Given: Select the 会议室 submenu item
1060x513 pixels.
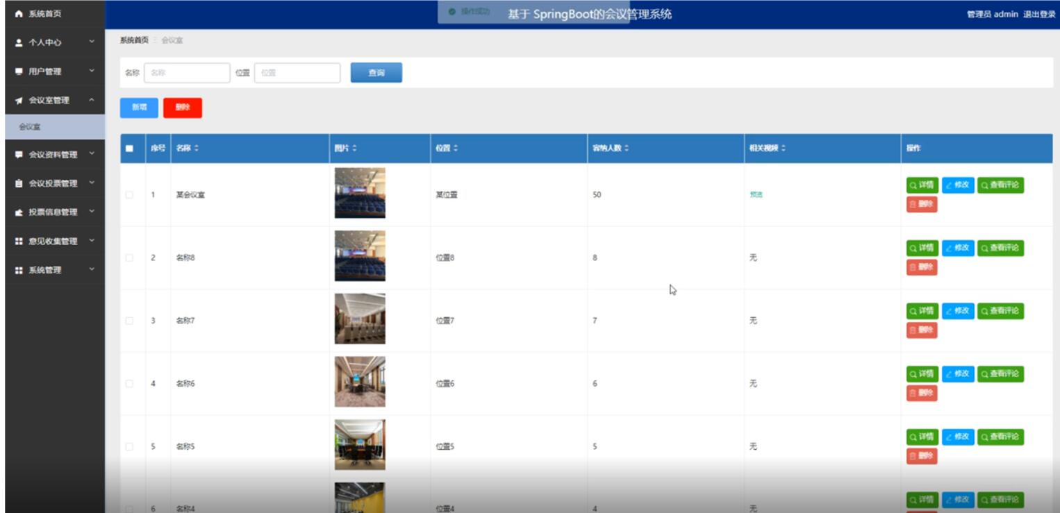Looking at the screenshot, I should coord(55,127).
